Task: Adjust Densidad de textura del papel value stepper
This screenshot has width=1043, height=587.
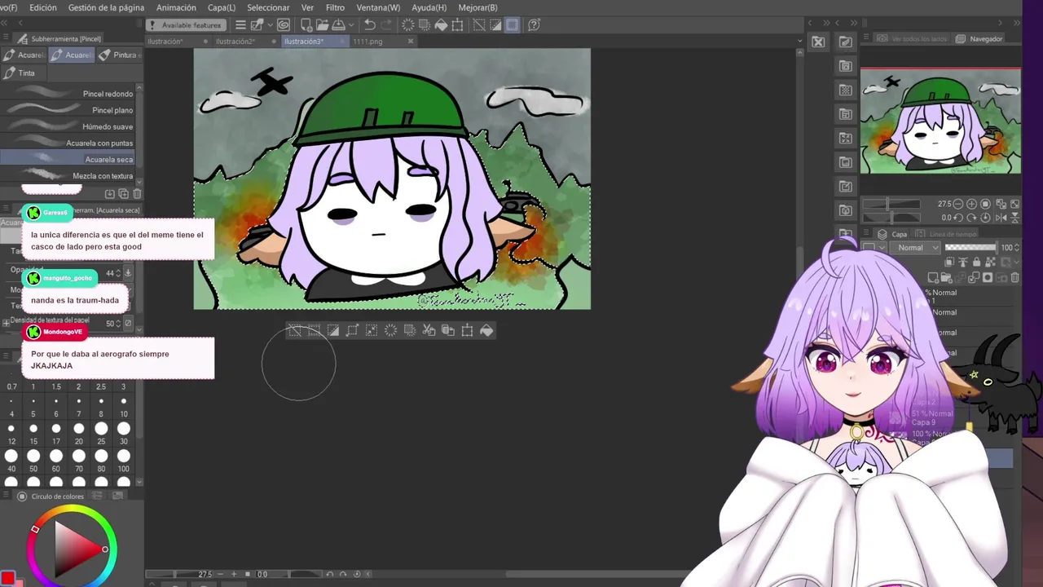Action: tap(120, 323)
